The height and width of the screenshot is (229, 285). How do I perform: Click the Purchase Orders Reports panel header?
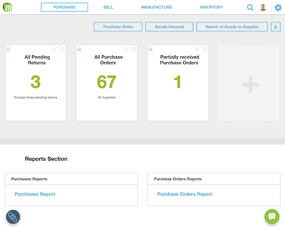214,179
